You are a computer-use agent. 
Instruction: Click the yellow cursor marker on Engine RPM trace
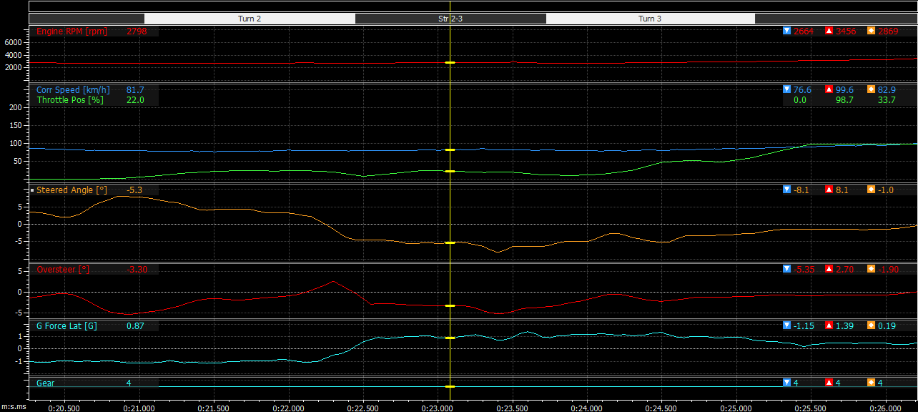(450, 63)
